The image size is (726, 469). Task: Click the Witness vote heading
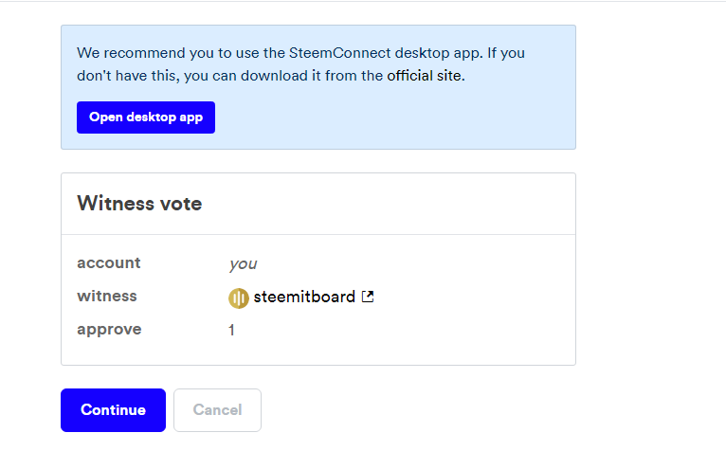click(139, 204)
